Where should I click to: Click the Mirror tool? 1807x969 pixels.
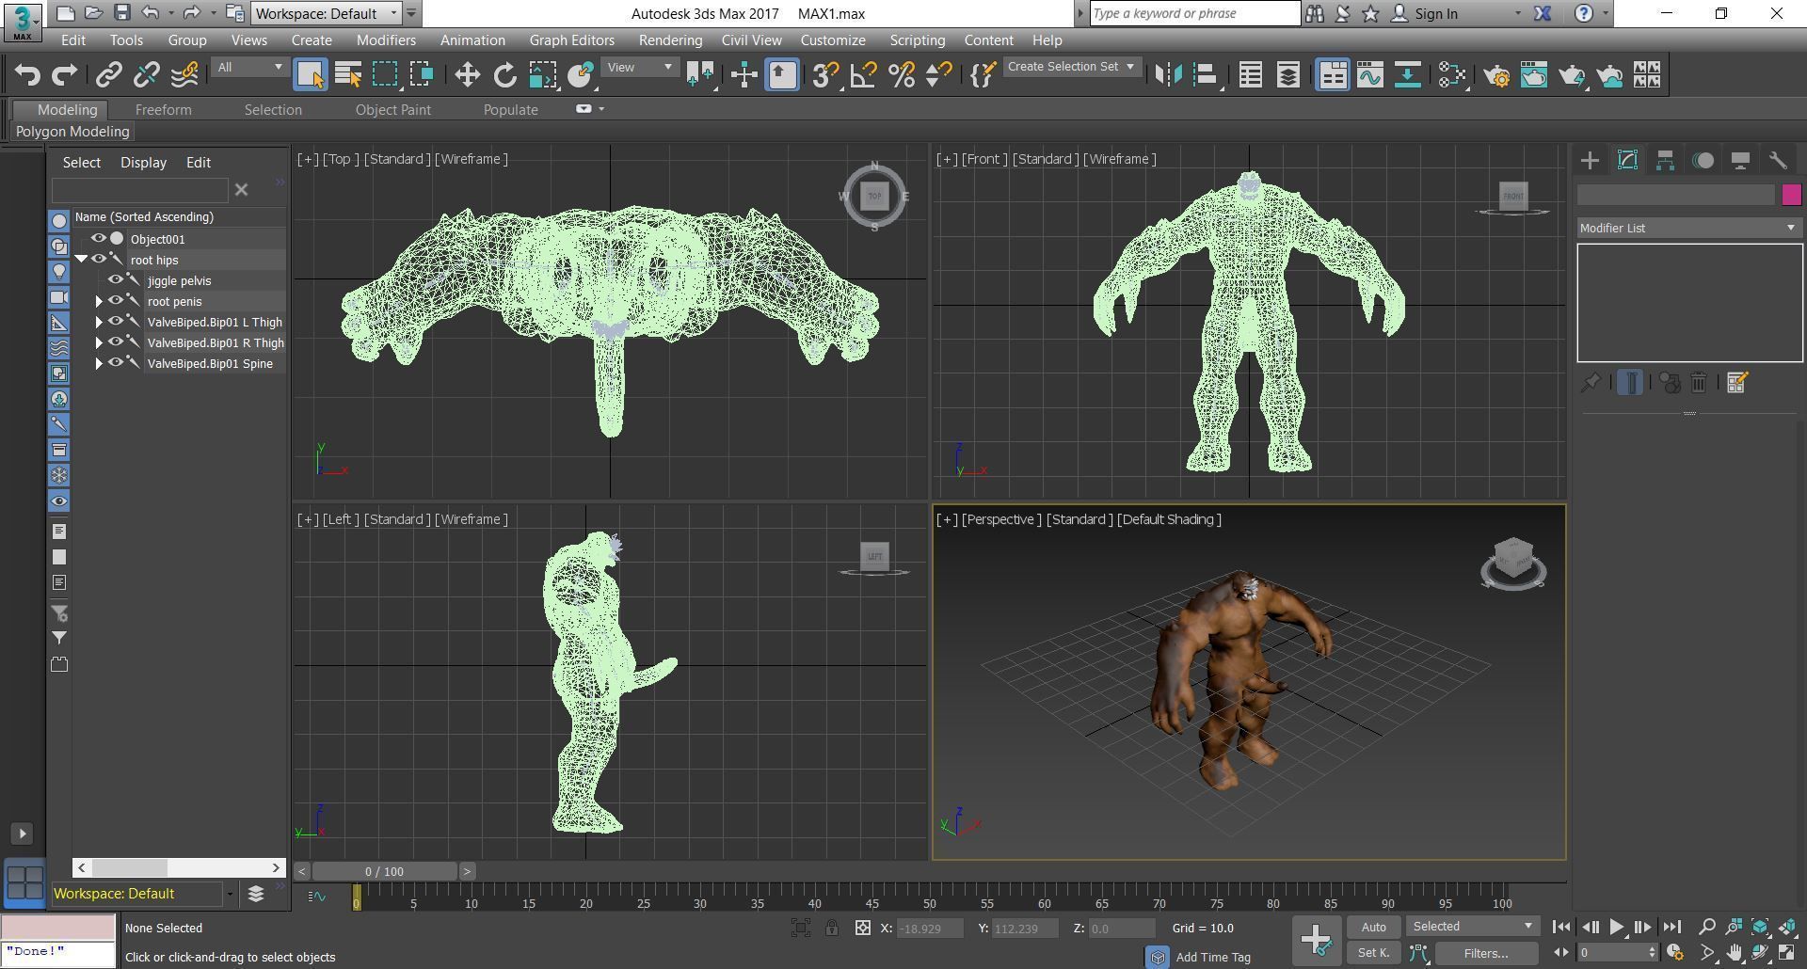1168,75
